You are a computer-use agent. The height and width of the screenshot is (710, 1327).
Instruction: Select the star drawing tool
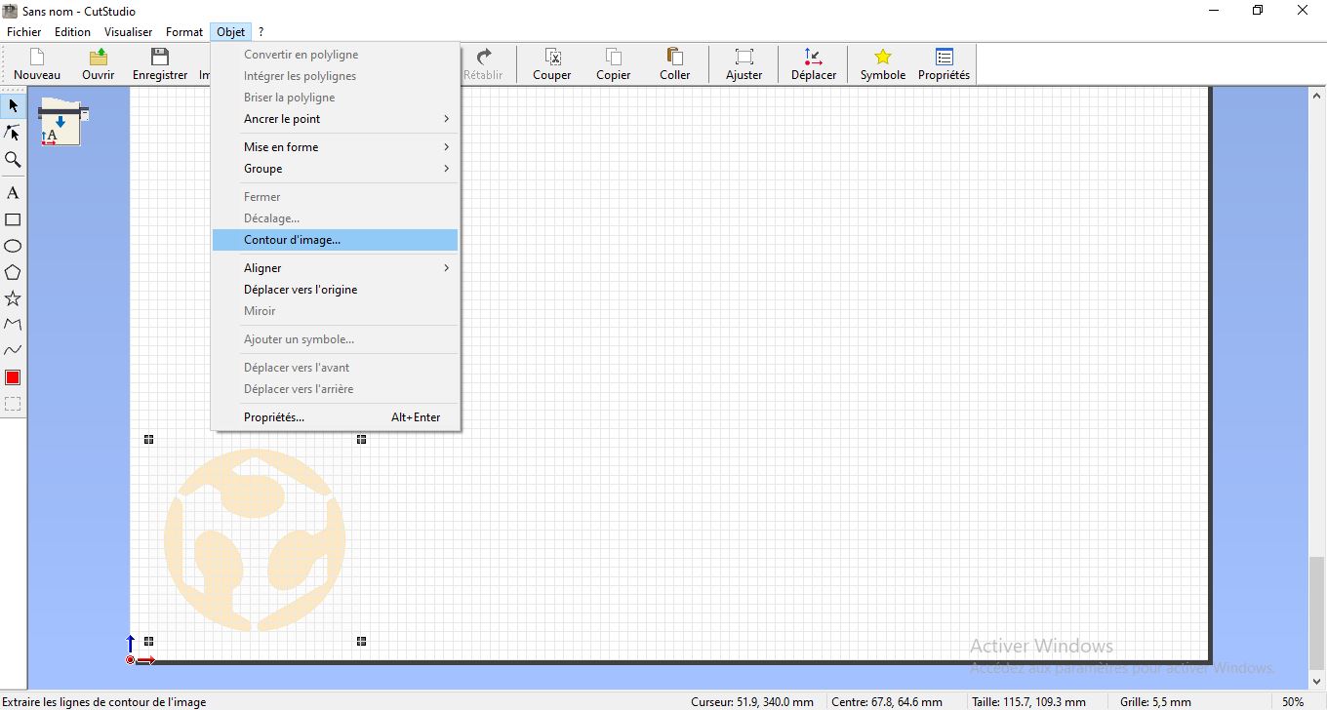click(x=13, y=298)
